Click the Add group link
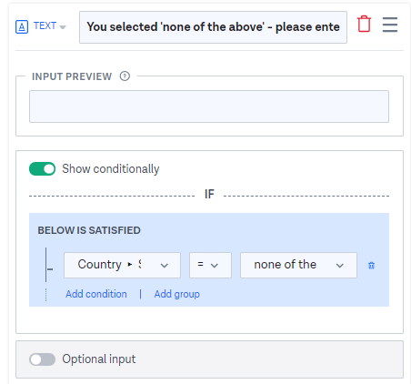 (x=177, y=294)
